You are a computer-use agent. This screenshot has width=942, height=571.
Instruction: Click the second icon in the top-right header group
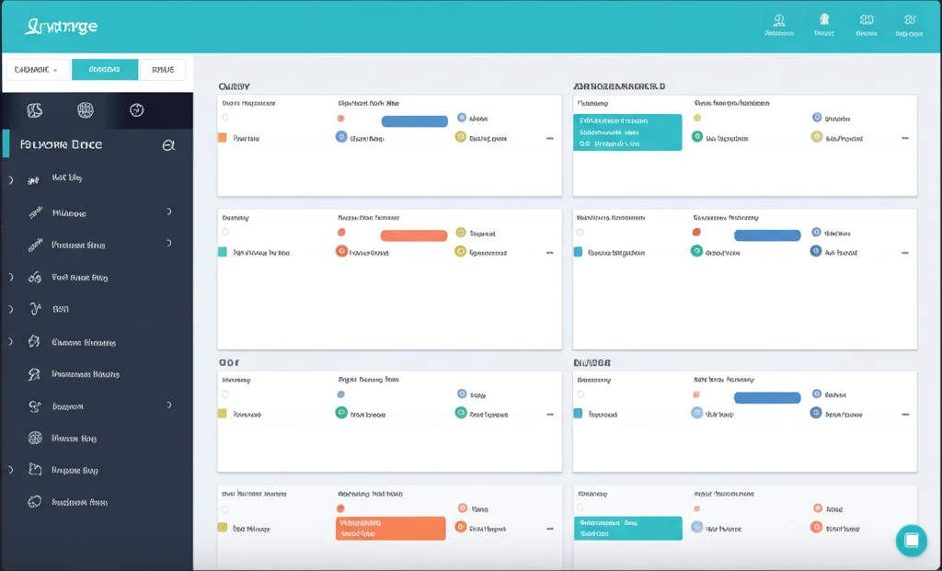click(x=823, y=20)
